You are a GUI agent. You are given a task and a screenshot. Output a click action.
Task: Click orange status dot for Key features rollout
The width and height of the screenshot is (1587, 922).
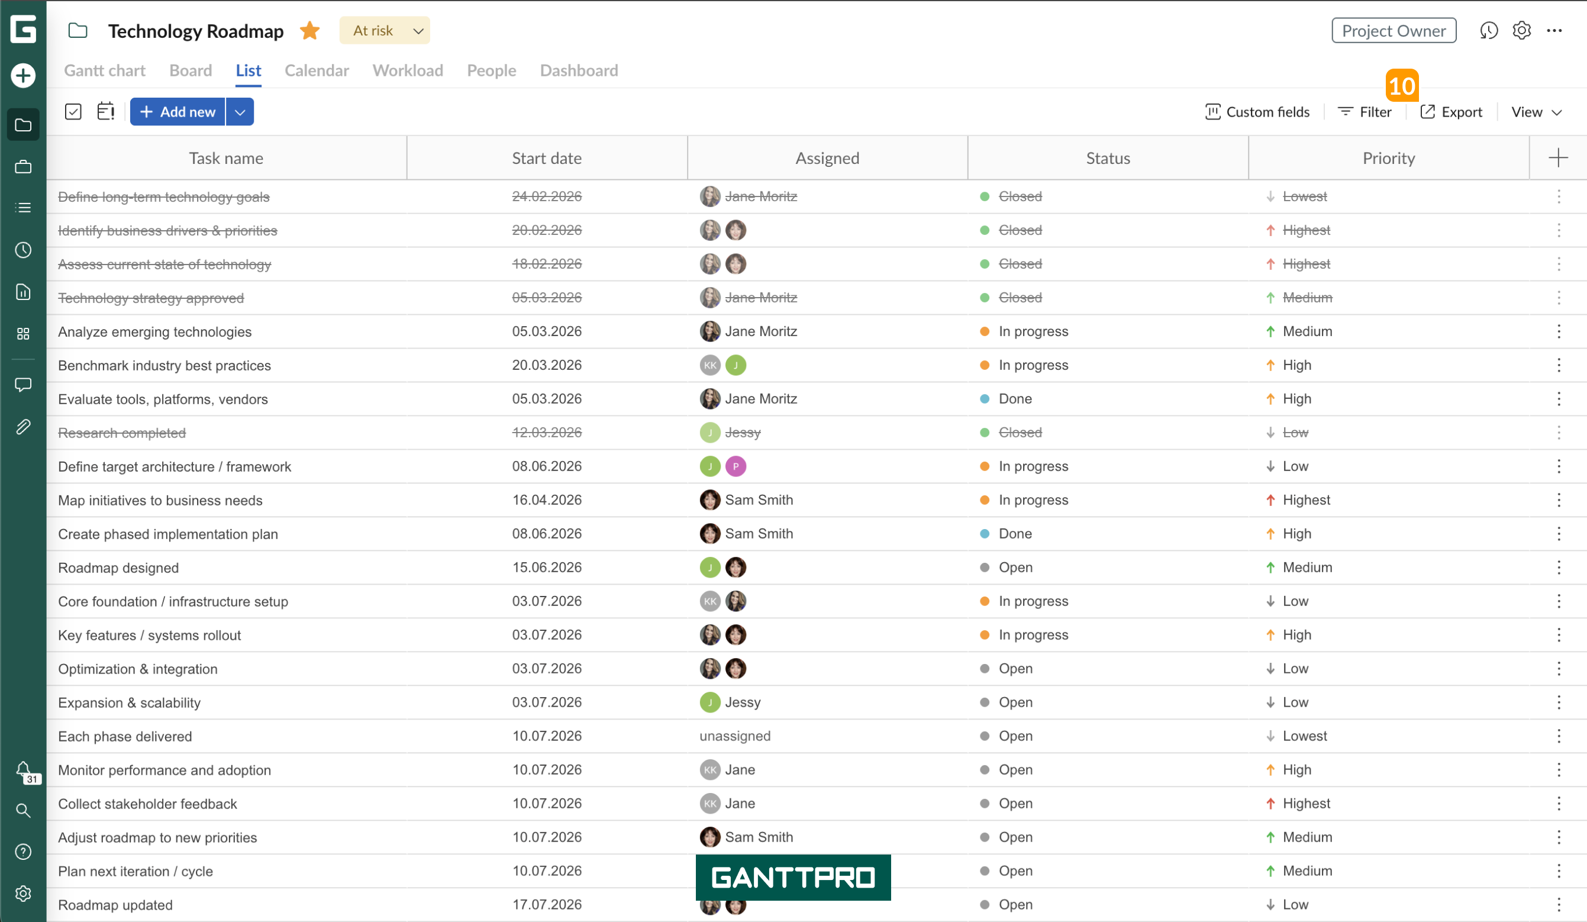[x=984, y=635]
